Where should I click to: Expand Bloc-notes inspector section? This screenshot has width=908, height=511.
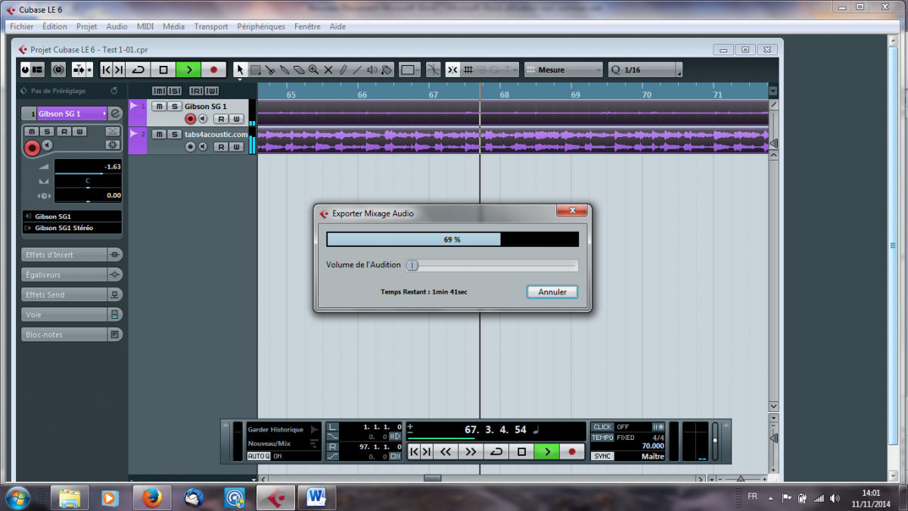(73, 334)
